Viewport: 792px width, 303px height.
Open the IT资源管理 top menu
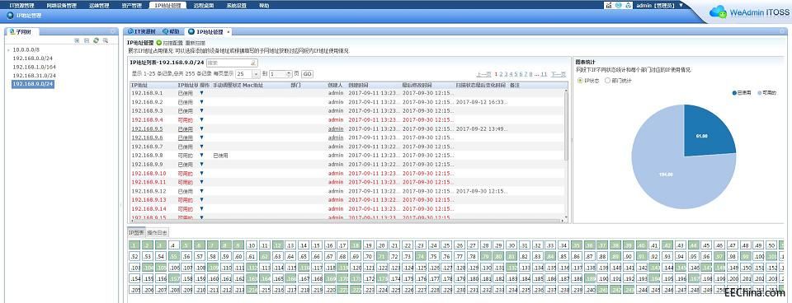21,6
